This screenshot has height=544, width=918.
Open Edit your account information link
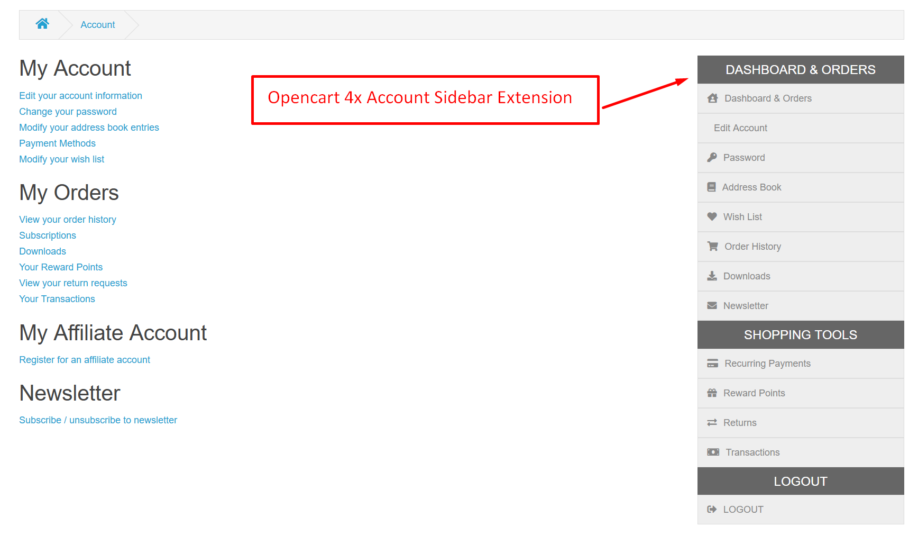pyautogui.click(x=80, y=96)
